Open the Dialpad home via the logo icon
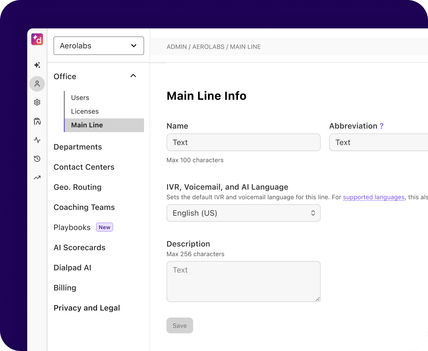This screenshot has height=351, width=428. (x=37, y=39)
